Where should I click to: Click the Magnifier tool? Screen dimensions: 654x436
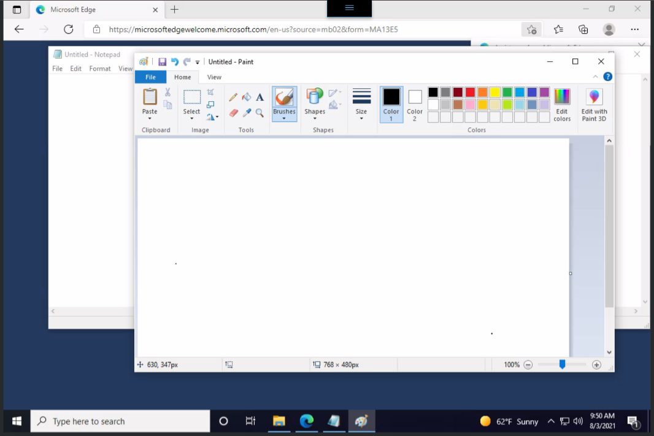(260, 113)
